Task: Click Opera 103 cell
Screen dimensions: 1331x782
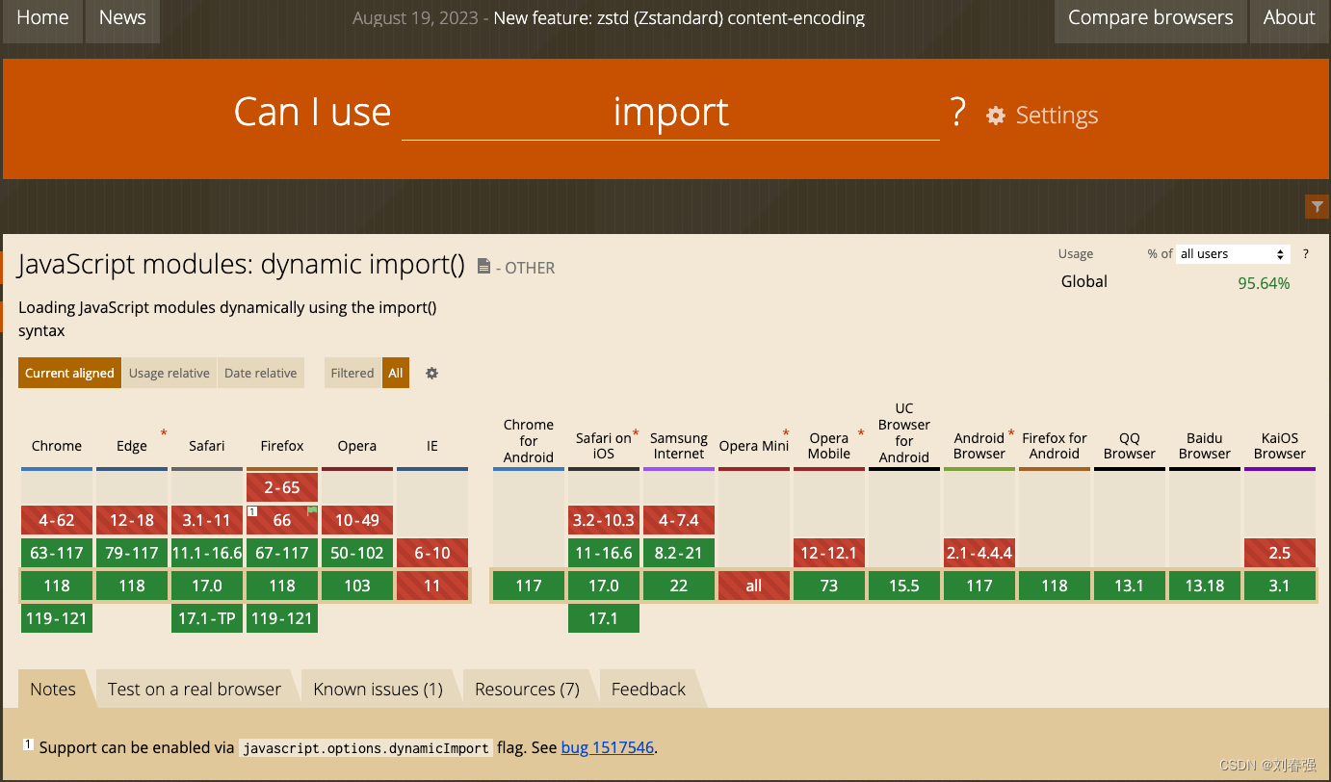Action: tap(357, 586)
